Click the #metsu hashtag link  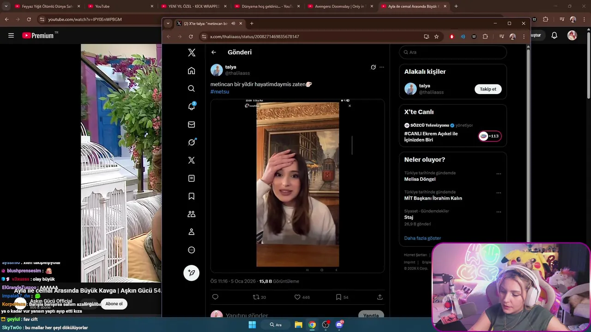point(220,92)
